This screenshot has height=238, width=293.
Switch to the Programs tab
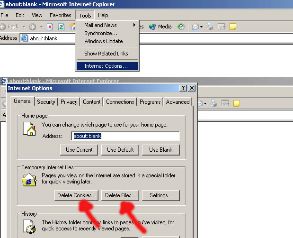[150, 102]
